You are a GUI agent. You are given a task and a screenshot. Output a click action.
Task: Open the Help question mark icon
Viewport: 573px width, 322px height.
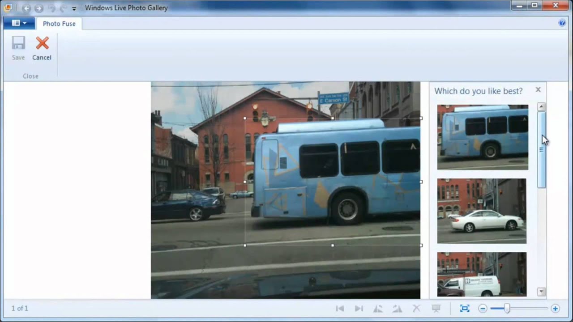point(562,23)
